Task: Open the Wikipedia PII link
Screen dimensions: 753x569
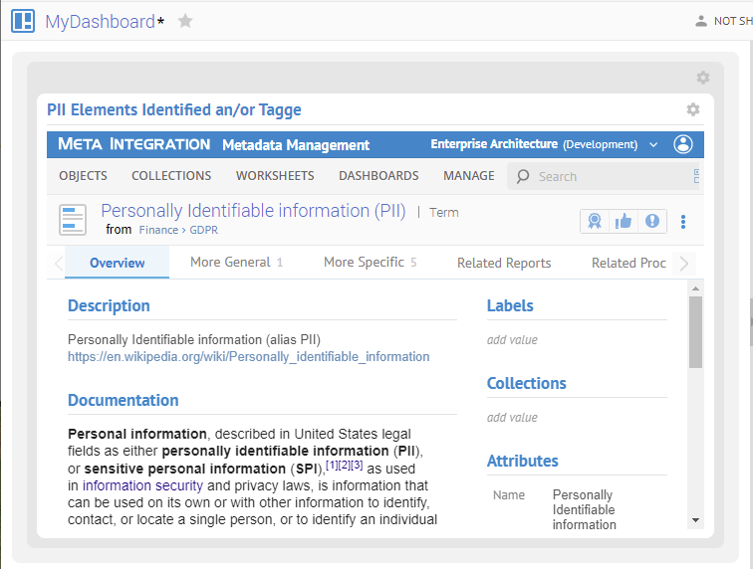Action: tap(248, 356)
